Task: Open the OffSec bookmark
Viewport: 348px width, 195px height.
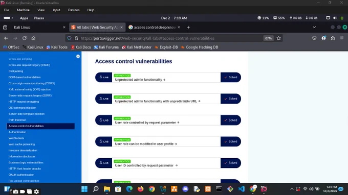Action: click(x=11, y=47)
